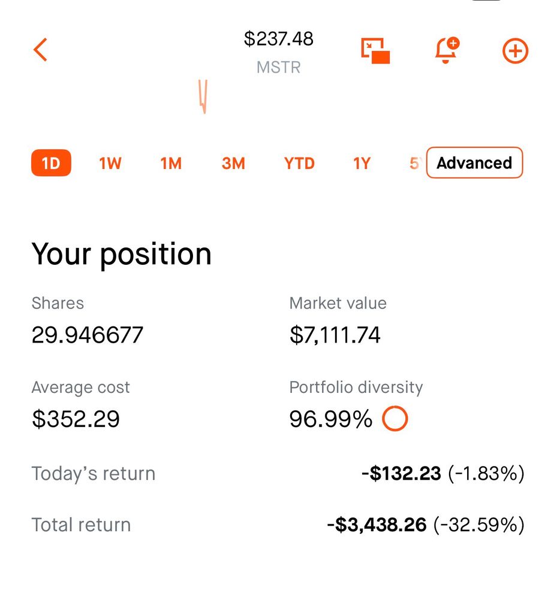This screenshot has height=599, width=557.
Task: Show the 3M chart range
Action: [233, 164]
